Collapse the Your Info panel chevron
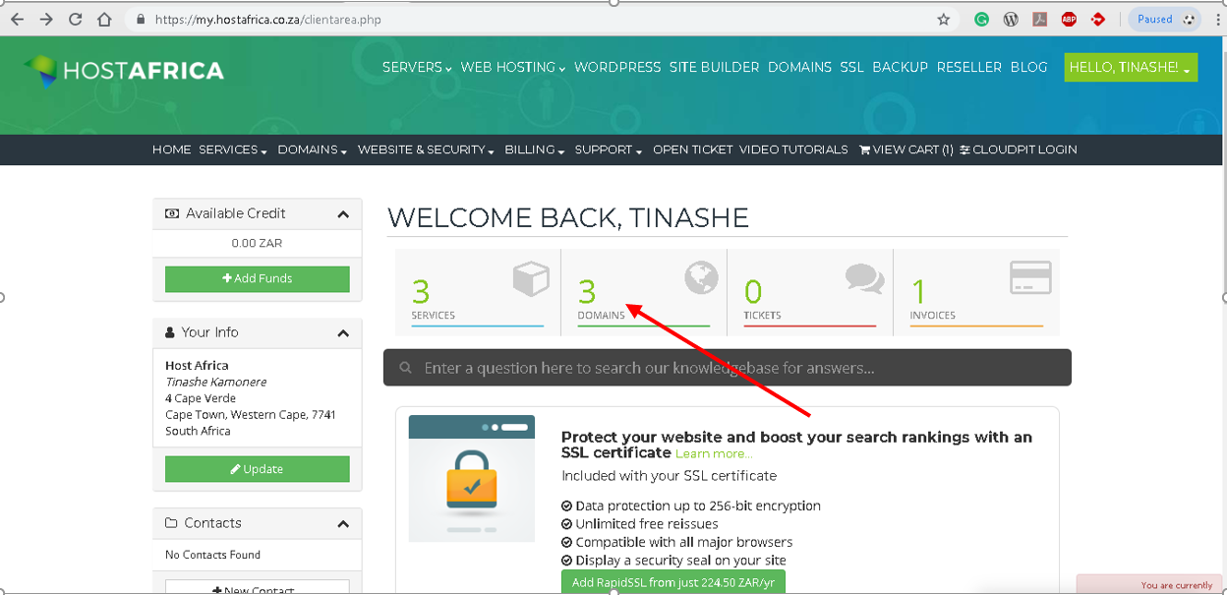This screenshot has width=1227, height=595. 343,333
